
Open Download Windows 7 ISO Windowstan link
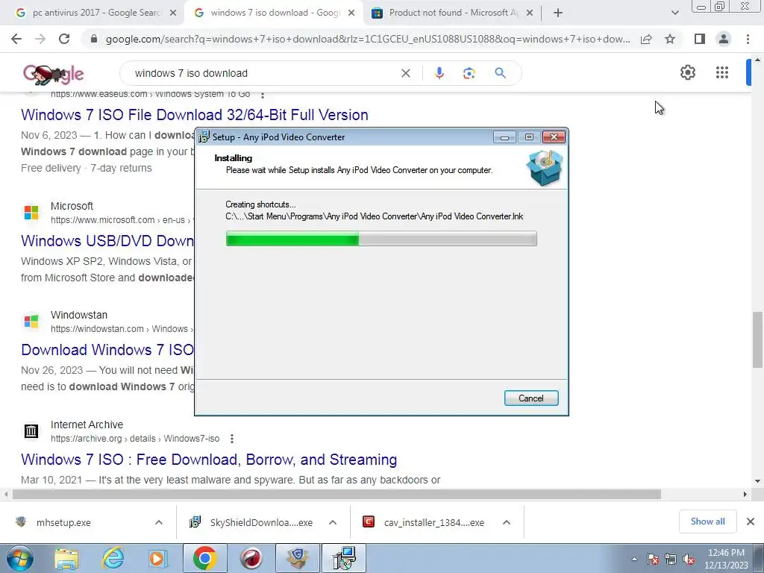point(107,350)
